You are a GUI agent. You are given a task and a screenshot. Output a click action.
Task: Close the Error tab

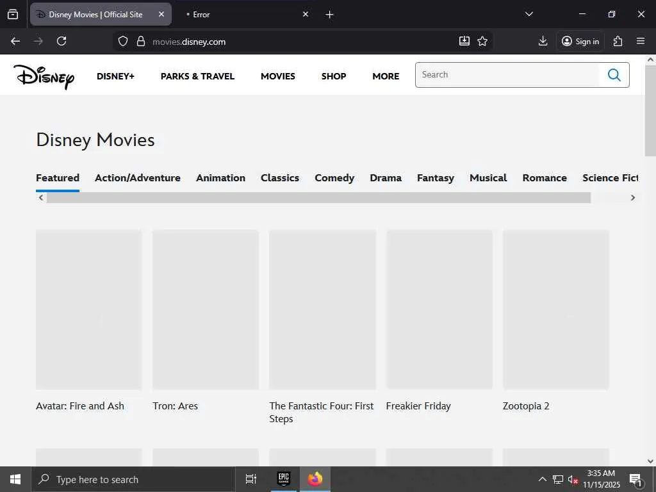click(306, 14)
